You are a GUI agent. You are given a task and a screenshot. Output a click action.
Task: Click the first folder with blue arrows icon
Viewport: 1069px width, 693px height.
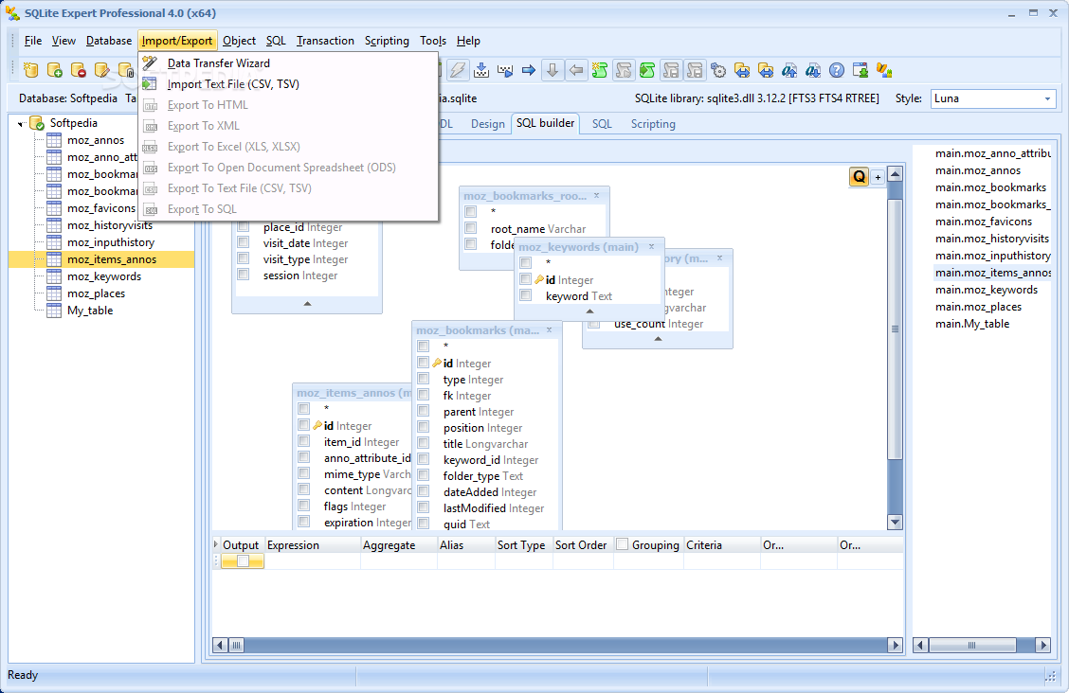(x=742, y=70)
